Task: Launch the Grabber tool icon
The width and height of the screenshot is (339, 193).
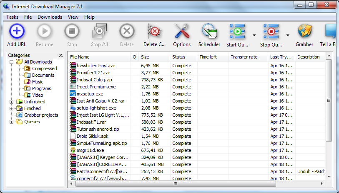Action: [305, 31]
